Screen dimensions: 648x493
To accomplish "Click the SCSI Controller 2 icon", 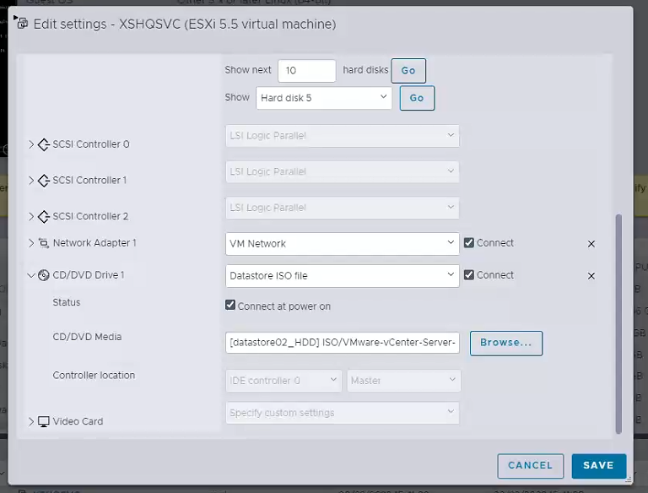I will pos(44,216).
